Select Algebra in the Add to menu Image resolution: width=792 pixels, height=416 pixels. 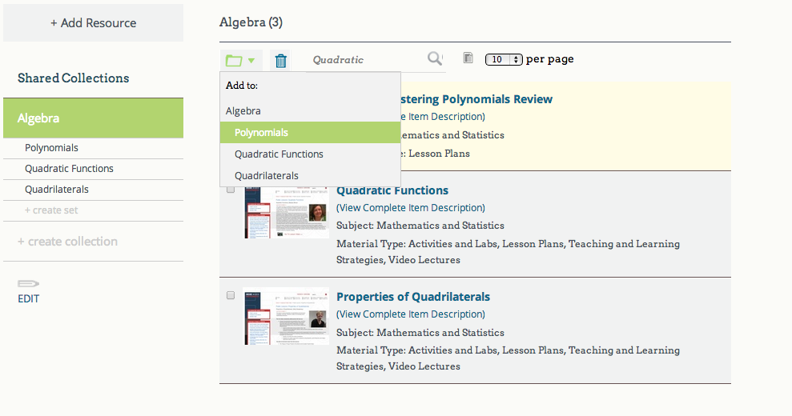243,111
